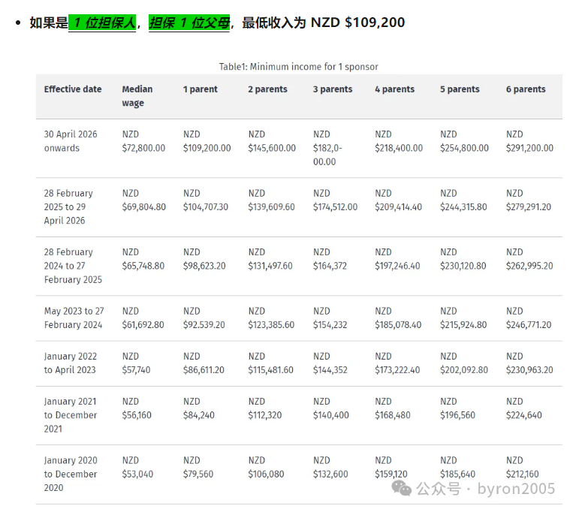Click the "Effective date" column header
The height and width of the screenshot is (521, 585).
[x=73, y=89]
